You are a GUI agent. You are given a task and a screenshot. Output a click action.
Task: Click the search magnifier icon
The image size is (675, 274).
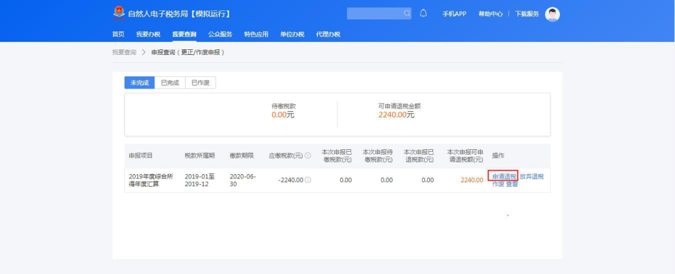tap(407, 13)
